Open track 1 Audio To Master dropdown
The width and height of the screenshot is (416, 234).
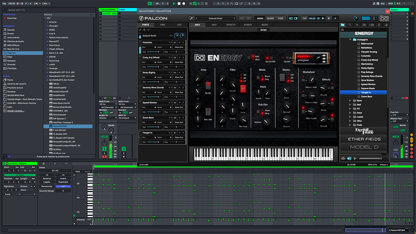point(107,118)
